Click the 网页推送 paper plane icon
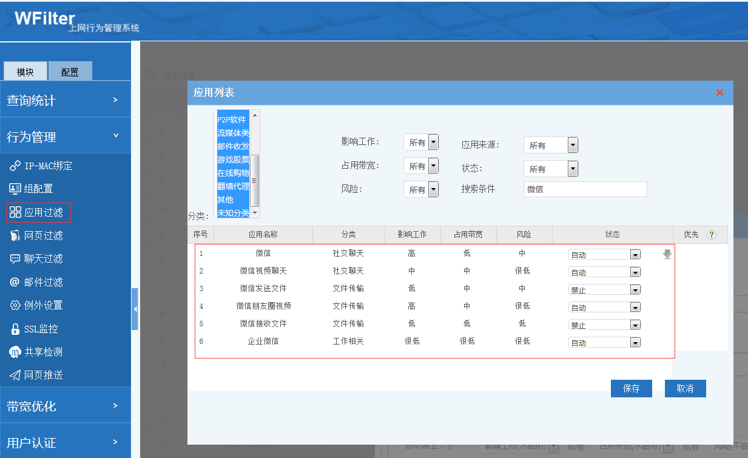The width and height of the screenshot is (748, 458). [15, 375]
